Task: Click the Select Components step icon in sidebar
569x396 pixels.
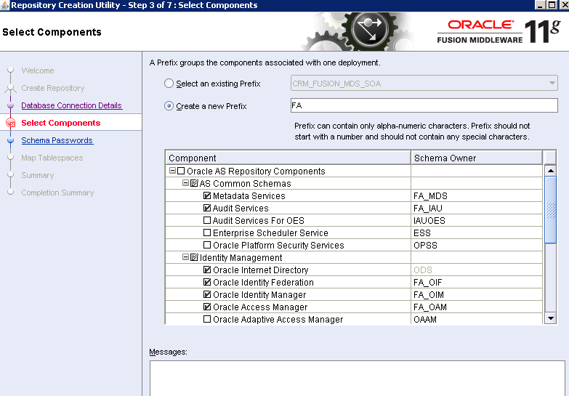Action: tap(10, 124)
